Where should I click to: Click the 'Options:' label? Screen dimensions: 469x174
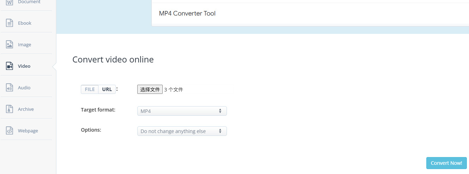point(91,130)
